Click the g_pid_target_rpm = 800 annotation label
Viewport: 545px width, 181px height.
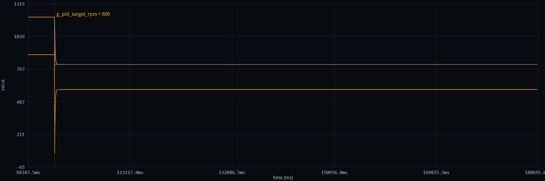(x=83, y=14)
